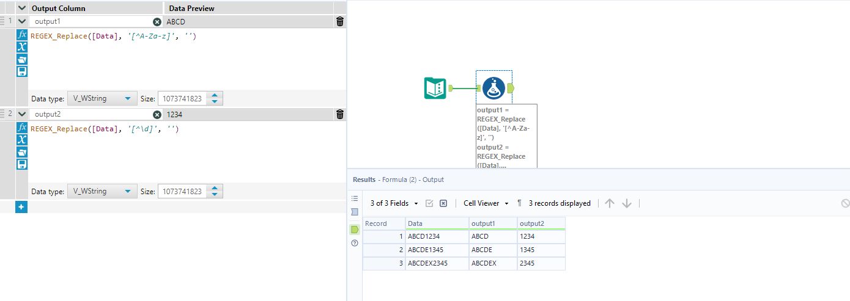Screen dimensions: 850x301
Task: Expand the '3 of 3 Fields' dropdown
Action: pos(394,203)
